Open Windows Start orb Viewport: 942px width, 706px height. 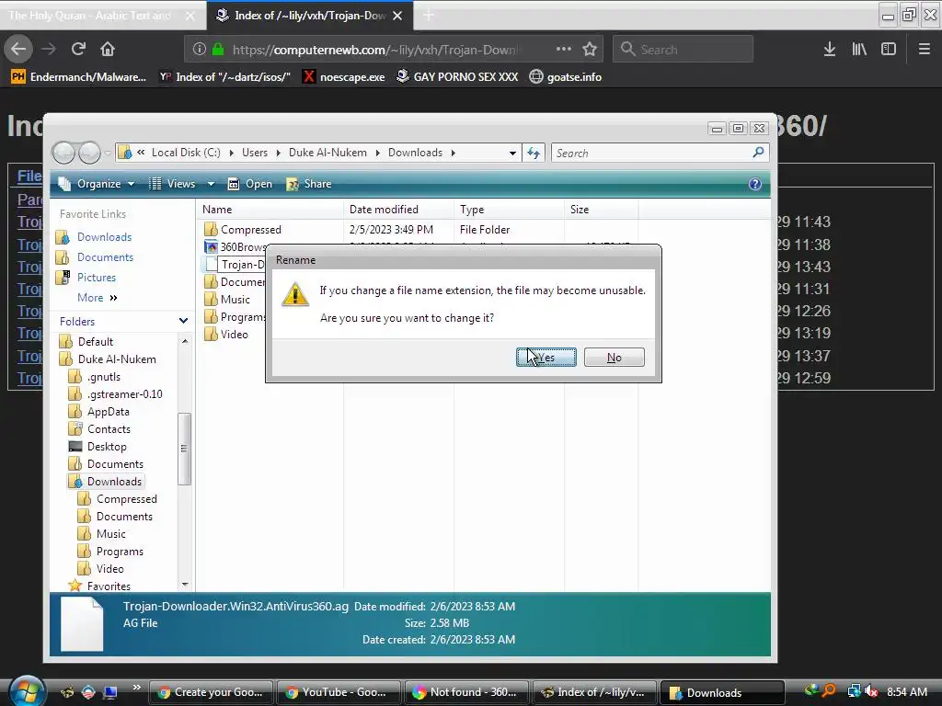(27, 691)
